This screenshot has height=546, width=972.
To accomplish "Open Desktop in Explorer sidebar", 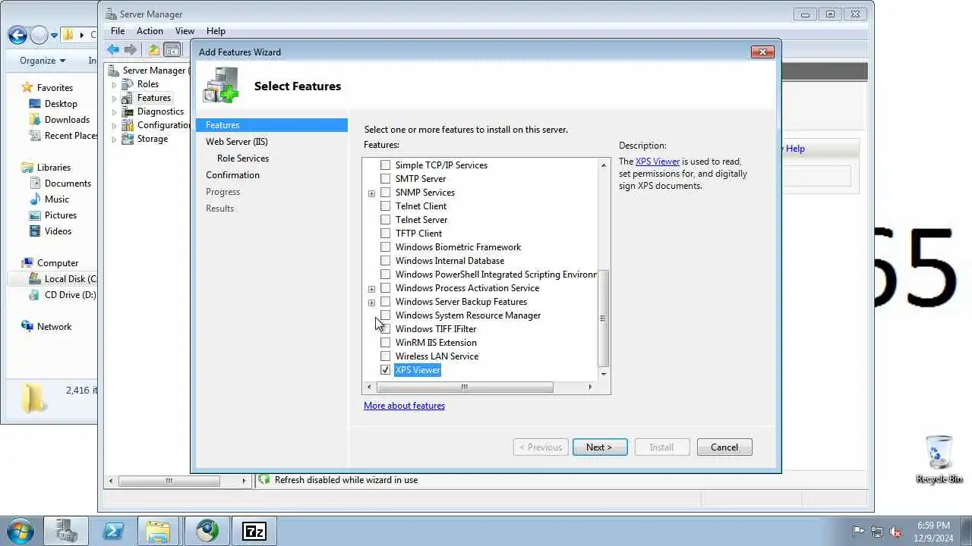I will [61, 103].
